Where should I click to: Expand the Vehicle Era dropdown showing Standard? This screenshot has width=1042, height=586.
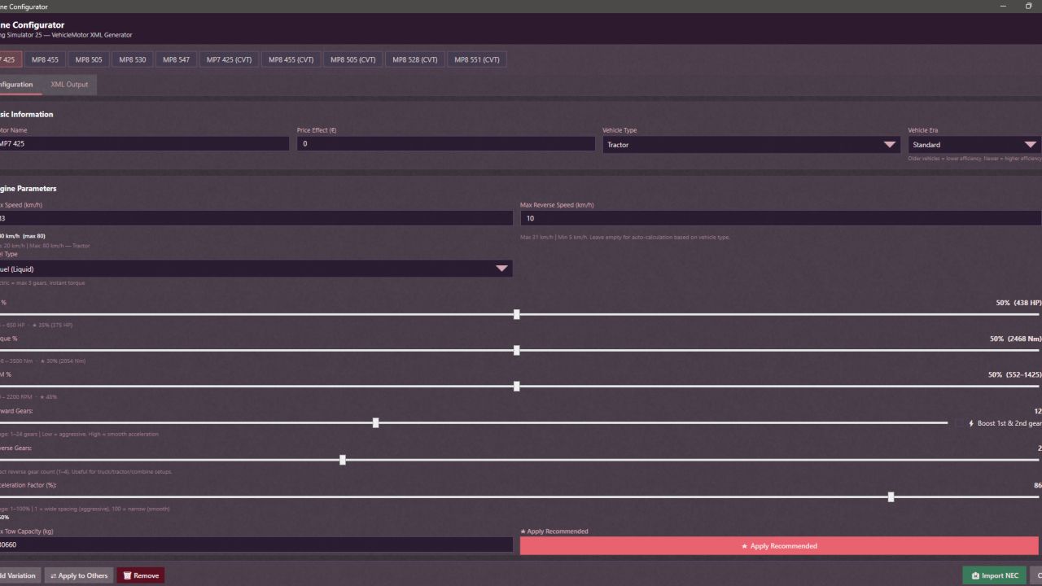tap(974, 144)
